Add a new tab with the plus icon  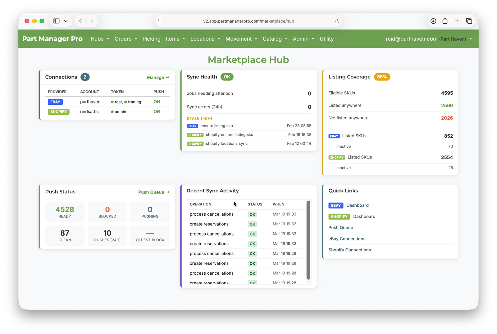point(457,21)
